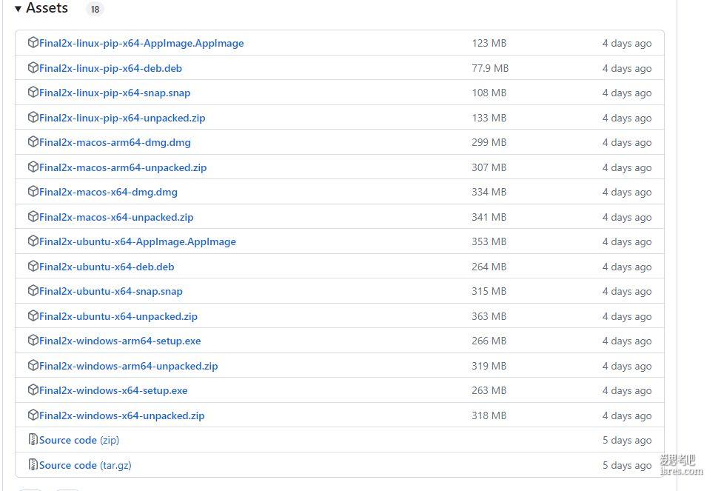Click zip file icon beside Source code (tar.gz)
This screenshot has width=721, height=491.
coord(33,465)
